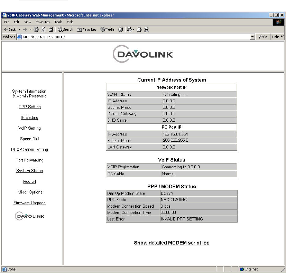
Task: Click the 'Network Port IP' table header
Action: 172,87
